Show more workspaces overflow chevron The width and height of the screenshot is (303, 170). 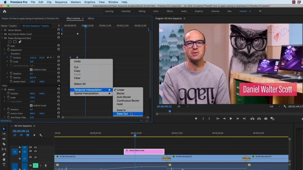tap(260, 11)
